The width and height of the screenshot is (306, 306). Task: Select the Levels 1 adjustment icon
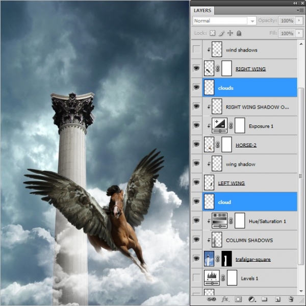click(212, 278)
